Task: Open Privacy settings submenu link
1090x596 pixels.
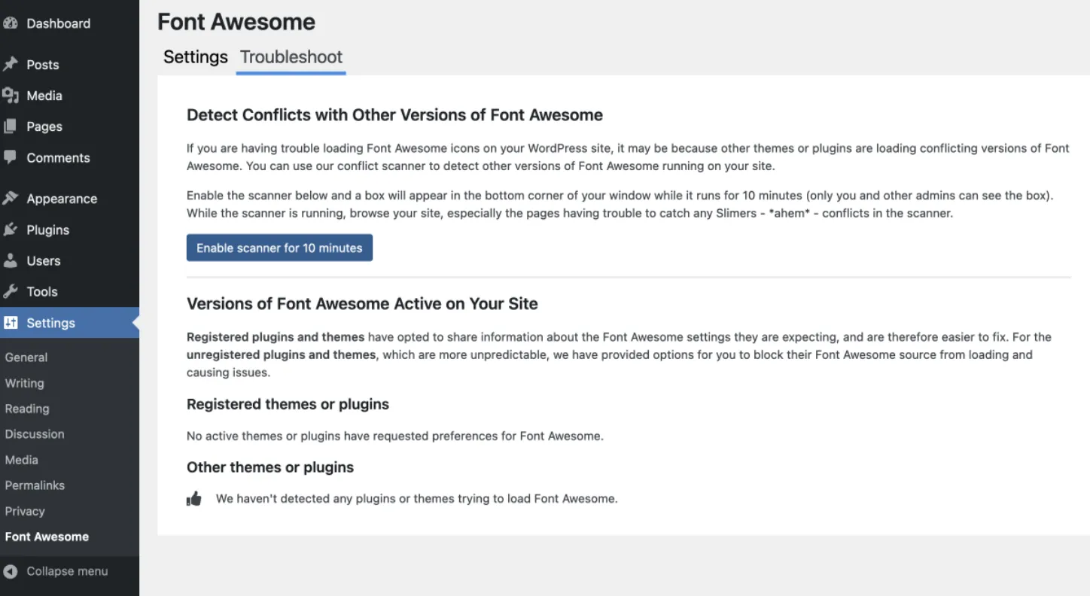Action: point(25,511)
